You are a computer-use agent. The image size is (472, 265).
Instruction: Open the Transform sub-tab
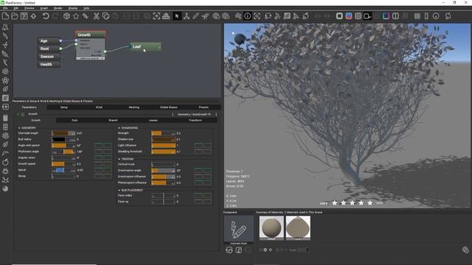pyautogui.click(x=195, y=120)
